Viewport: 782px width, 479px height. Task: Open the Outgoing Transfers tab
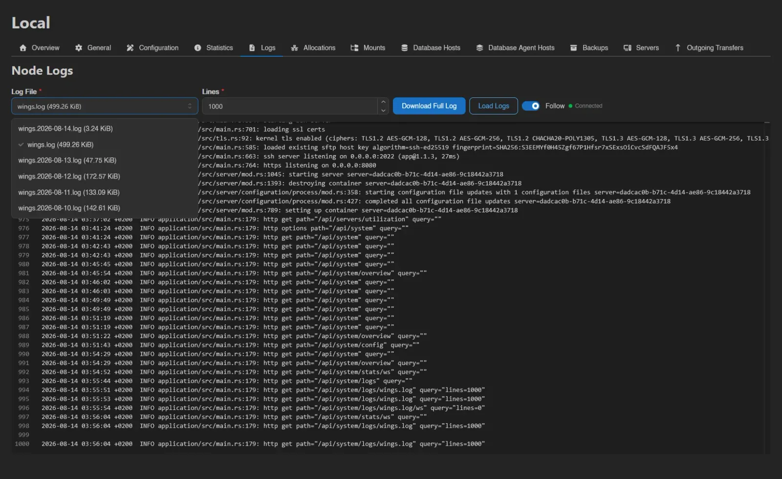click(709, 48)
